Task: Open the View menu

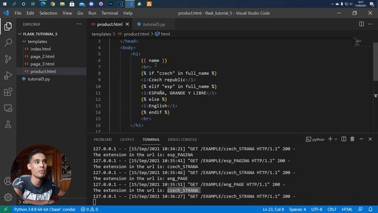Action: tap(67, 13)
